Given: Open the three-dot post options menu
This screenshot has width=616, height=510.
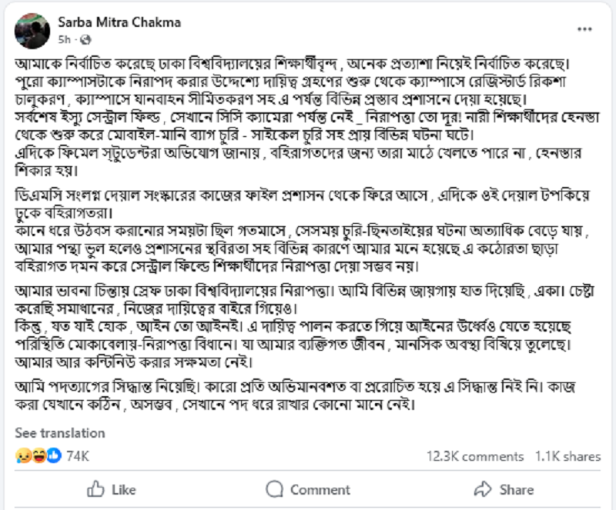Looking at the screenshot, I should pos(584,29).
